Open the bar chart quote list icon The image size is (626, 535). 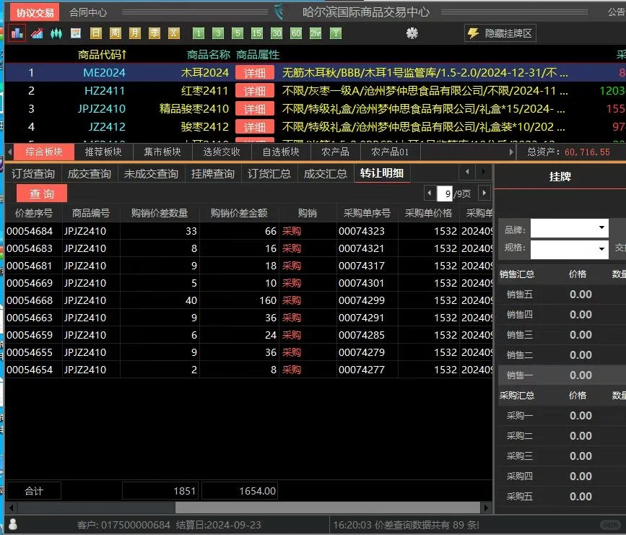[17, 33]
